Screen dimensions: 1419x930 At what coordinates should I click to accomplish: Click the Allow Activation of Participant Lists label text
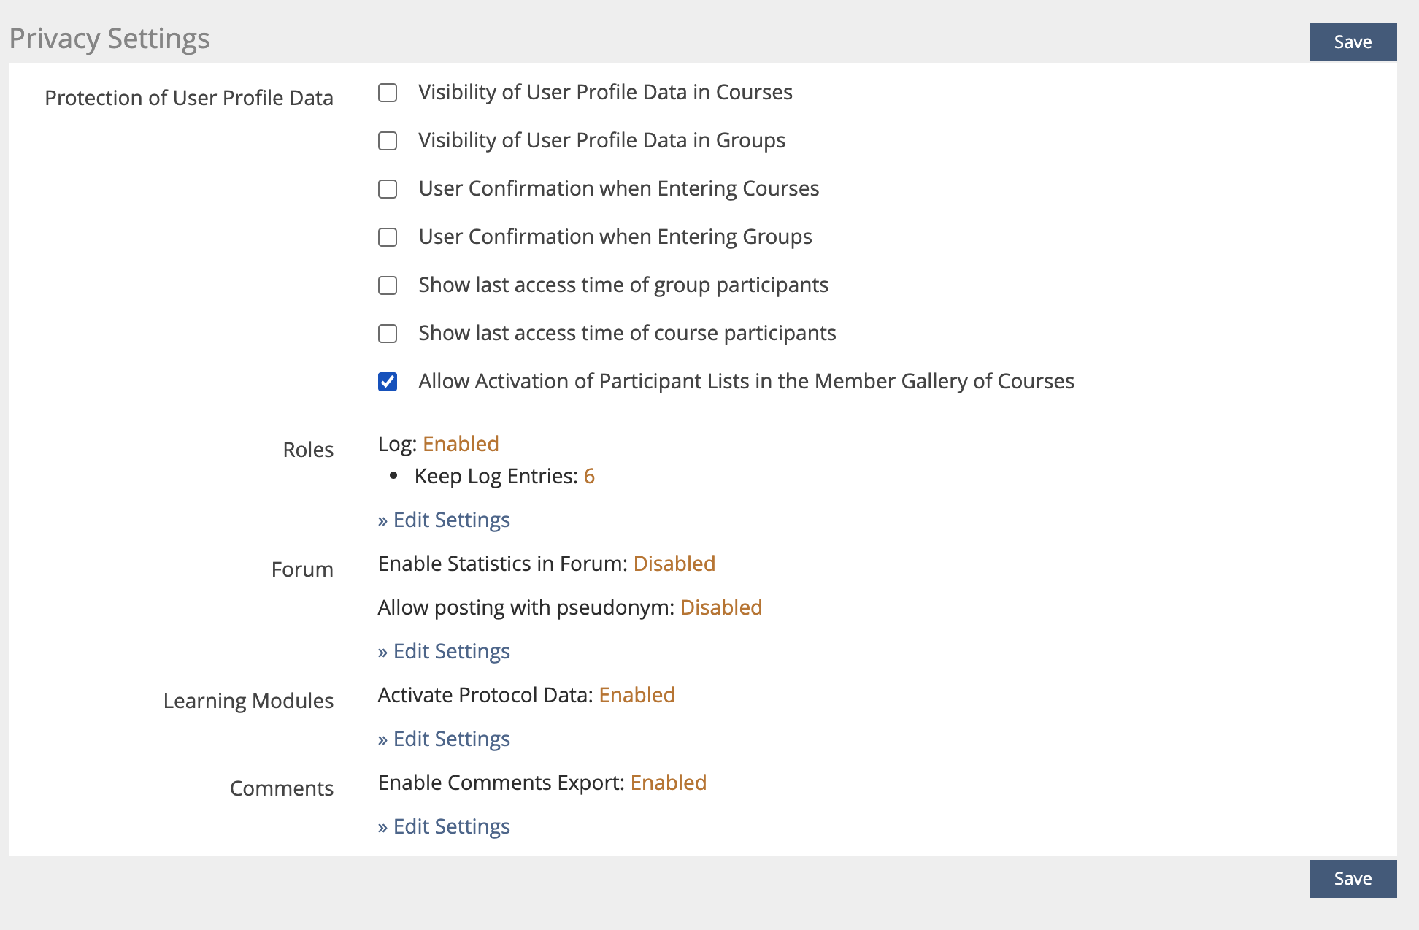(745, 381)
